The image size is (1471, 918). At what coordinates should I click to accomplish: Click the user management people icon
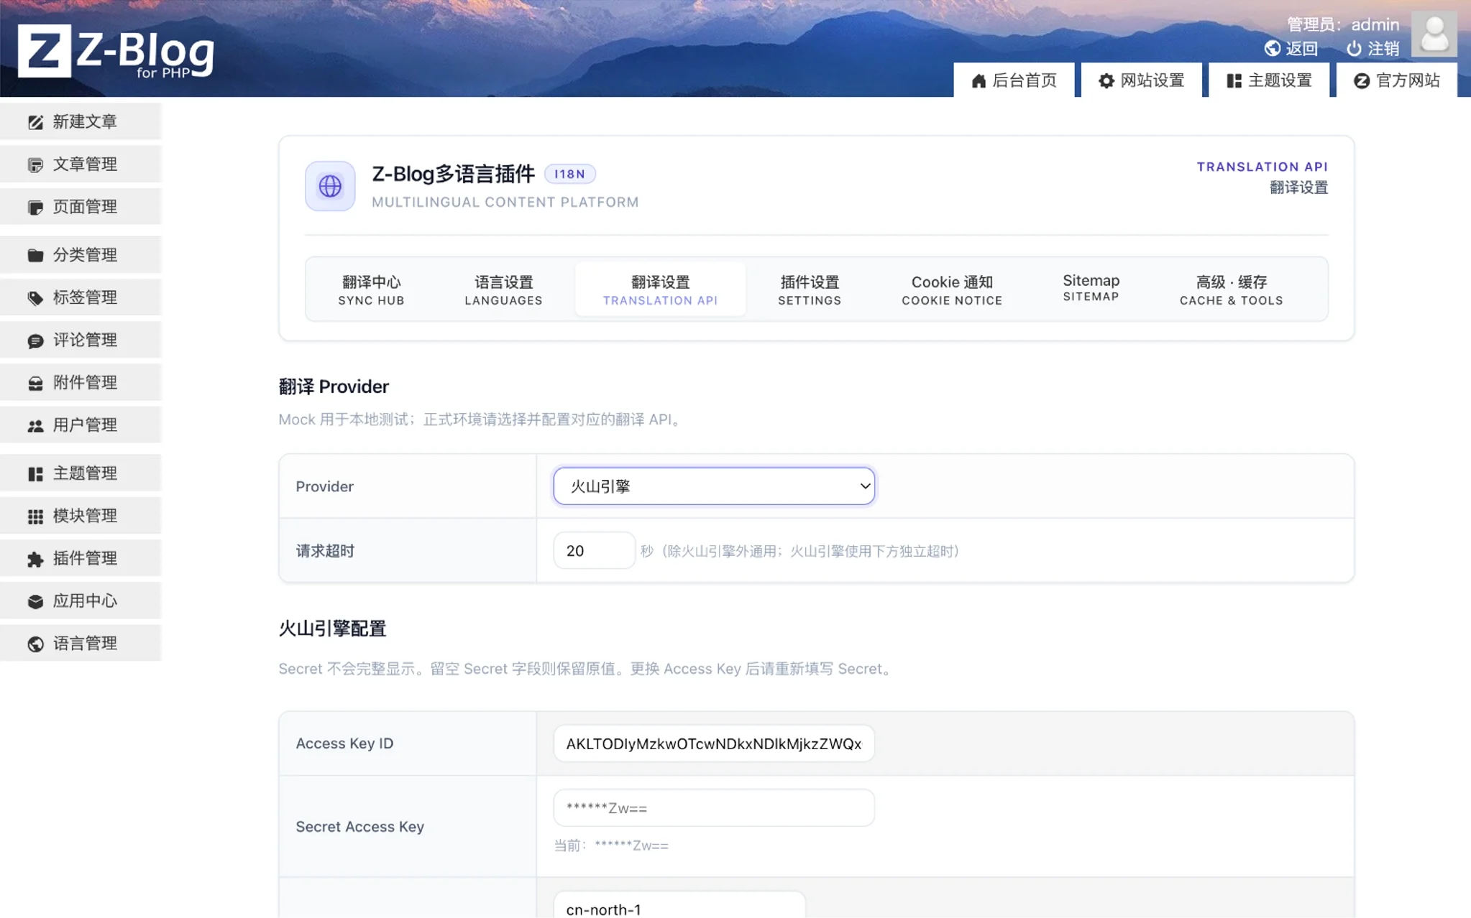[x=35, y=425]
